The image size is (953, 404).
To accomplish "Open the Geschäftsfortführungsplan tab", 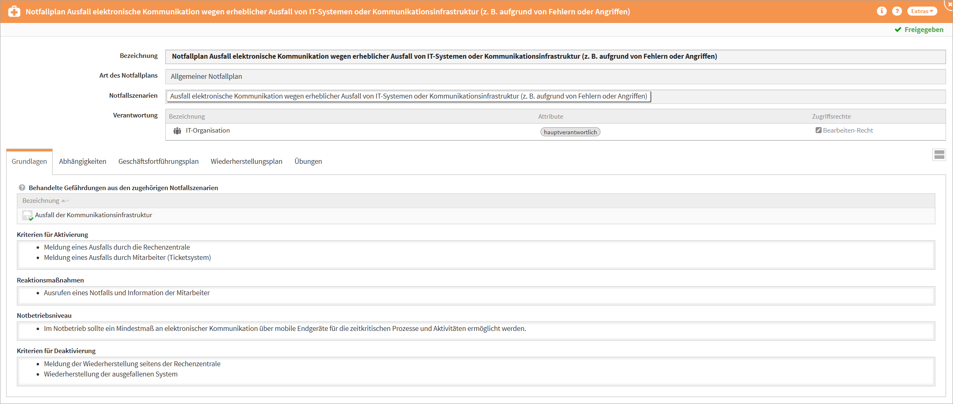I will point(158,161).
